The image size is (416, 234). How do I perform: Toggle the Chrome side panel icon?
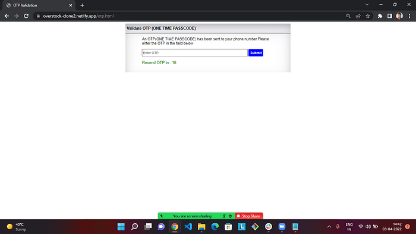pos(389,16)
